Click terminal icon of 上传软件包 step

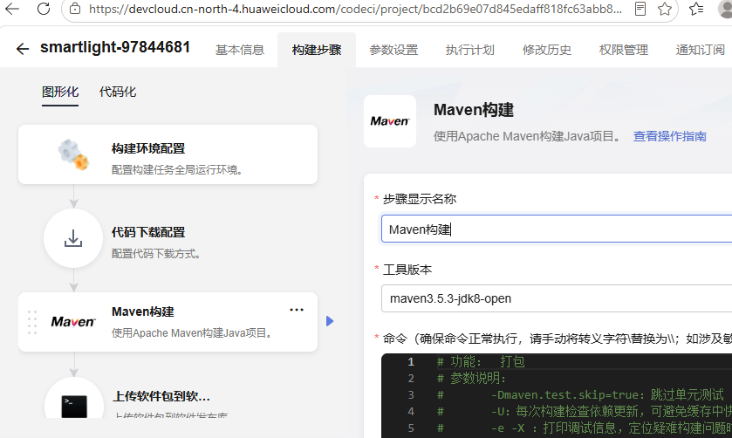click(x=74, y=407)
